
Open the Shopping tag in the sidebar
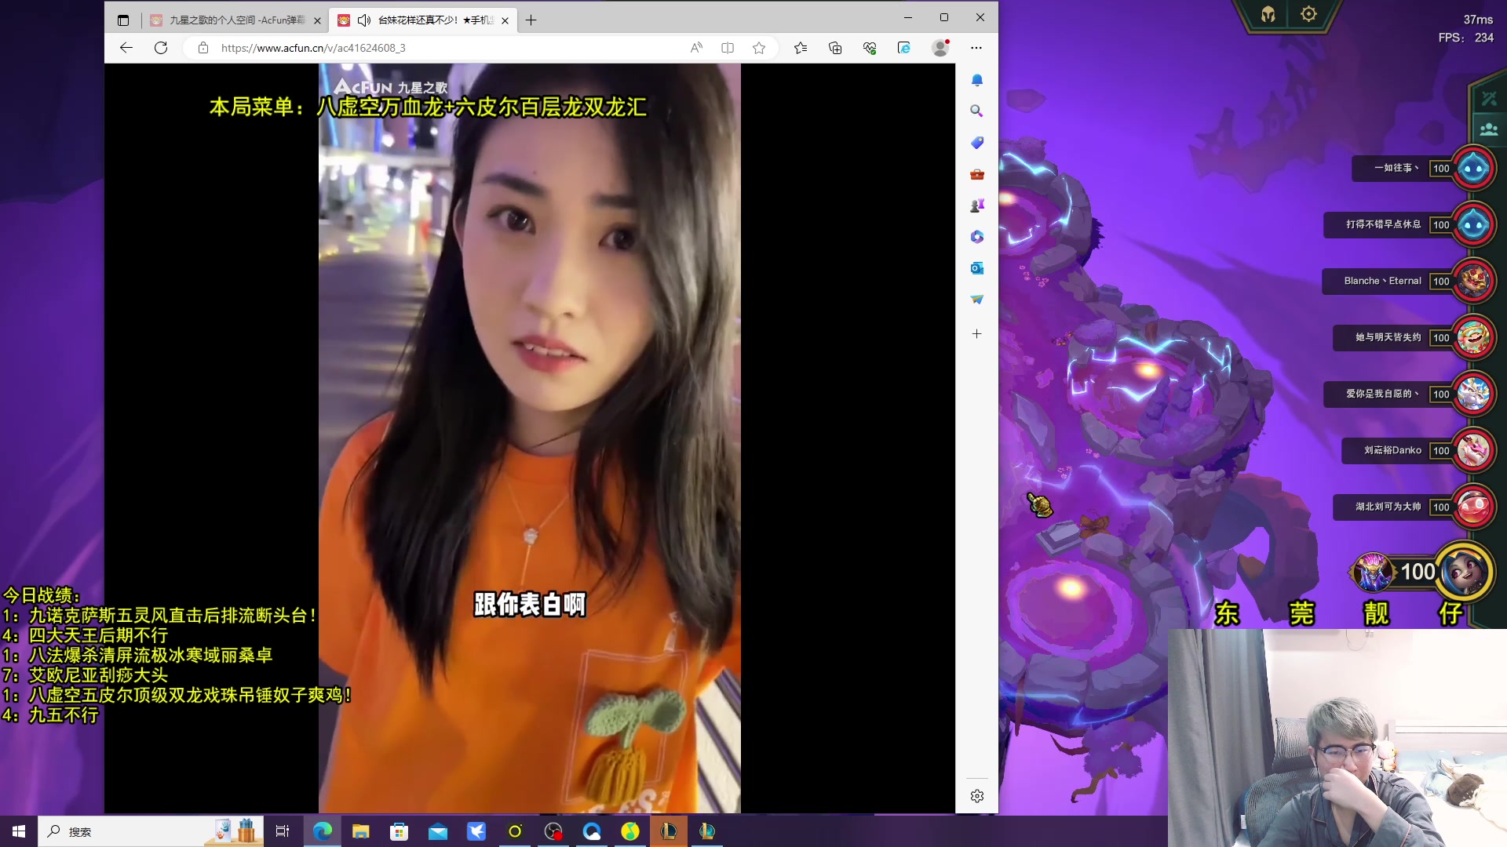[976, 143]
